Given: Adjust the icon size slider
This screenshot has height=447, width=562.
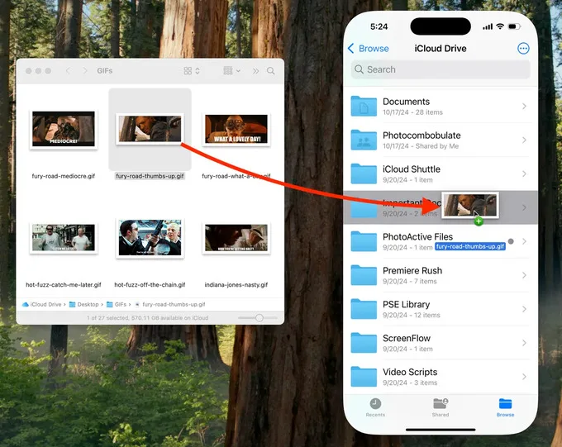Looking at the screenshot, I should tap(257, 318).
